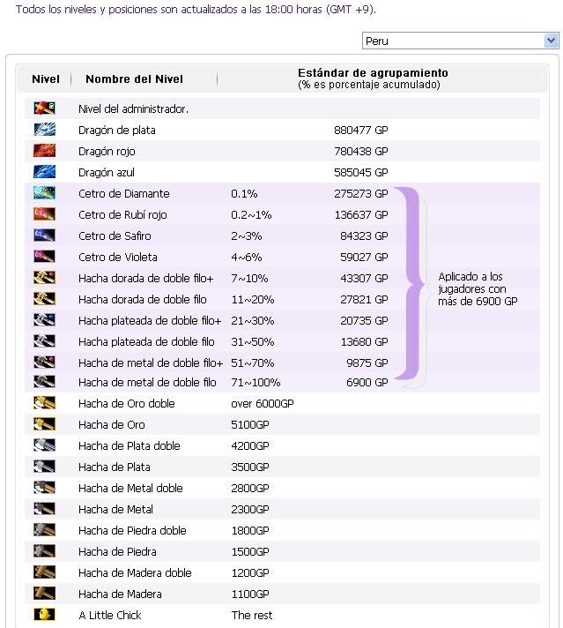Select the A Little Chick icon
Viewport: 563px width, 628px height.
(44, 615)
